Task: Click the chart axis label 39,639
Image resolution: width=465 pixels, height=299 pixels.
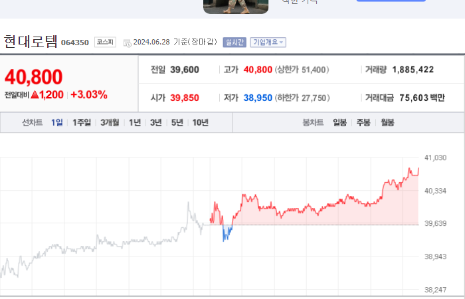Action: click(x=435, y=223)
